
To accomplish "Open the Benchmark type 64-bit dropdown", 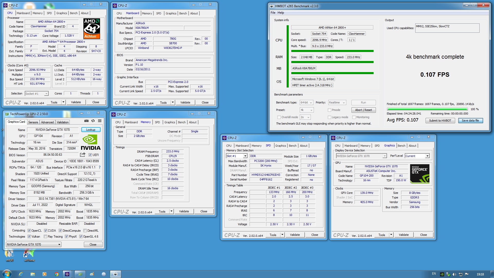I will tap(306, 102).
